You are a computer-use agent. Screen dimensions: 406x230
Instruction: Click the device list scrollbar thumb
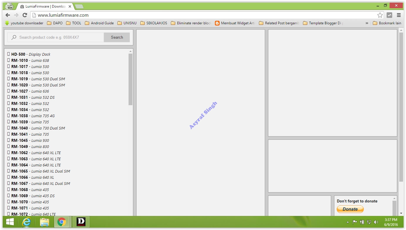click(x=131, y=79)
